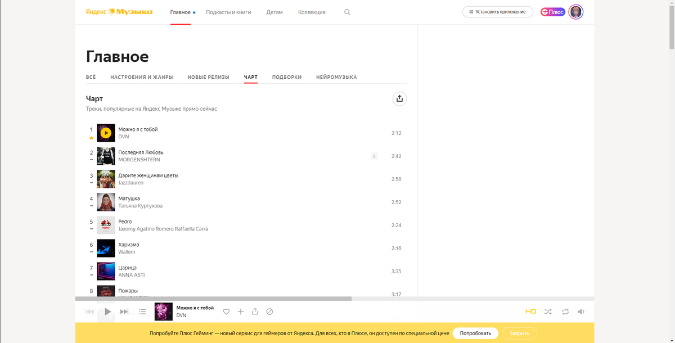Open artist Jazzdauren
The width and height of the screenshot is (675, 343).
pyautogui.click(x=130, y=183)
